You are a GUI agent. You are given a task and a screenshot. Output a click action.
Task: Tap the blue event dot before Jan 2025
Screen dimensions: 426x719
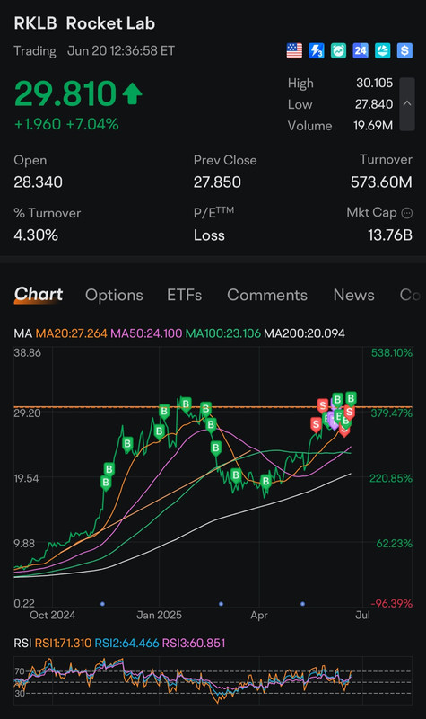102,604
